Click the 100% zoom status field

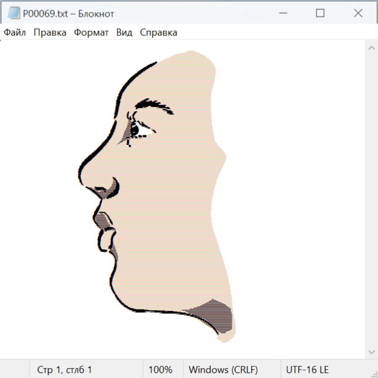pyautogui.click(x=160, y=370)
